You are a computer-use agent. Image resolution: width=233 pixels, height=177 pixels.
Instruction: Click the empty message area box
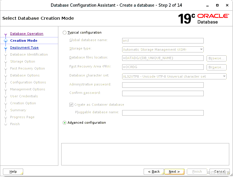145,154
